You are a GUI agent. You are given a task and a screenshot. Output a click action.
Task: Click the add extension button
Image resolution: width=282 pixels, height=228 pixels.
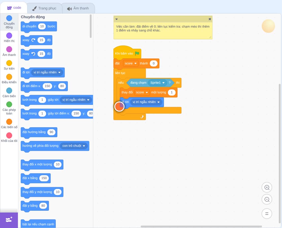[x=9, y=220]
